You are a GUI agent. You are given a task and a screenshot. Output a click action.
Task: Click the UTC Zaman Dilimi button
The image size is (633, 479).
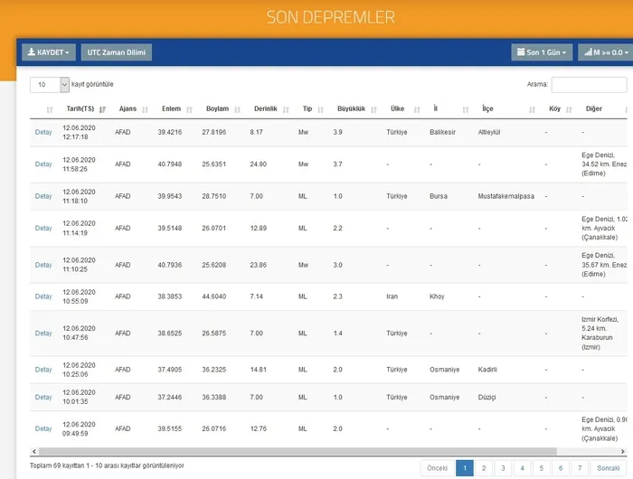[x=117, y=52]
